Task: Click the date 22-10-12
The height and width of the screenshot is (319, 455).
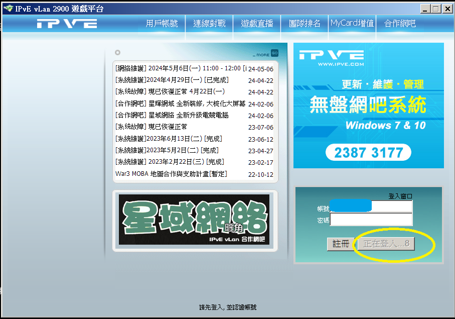Action: (260, 175)
